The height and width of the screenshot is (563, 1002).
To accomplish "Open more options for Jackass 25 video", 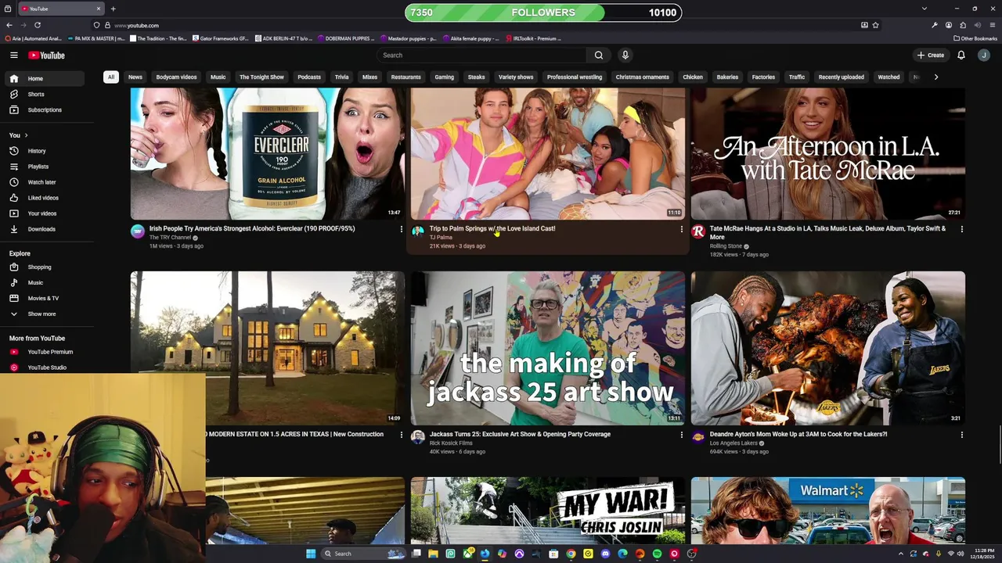I will coord(681,435).
